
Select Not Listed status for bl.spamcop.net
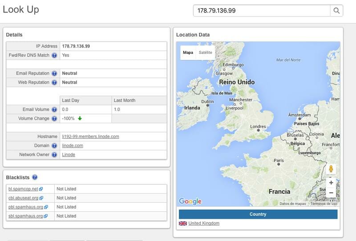pyautogui.click(x=66, y=189)
